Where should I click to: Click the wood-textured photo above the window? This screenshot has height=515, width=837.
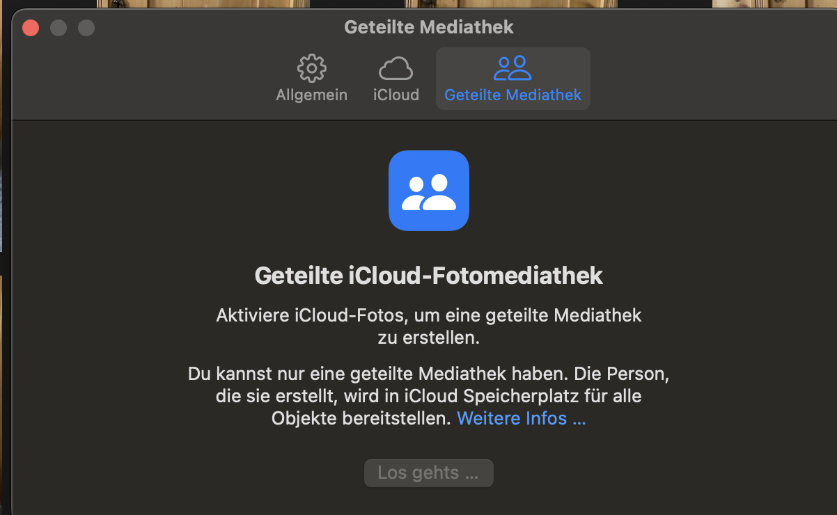(x=209, y=3)
